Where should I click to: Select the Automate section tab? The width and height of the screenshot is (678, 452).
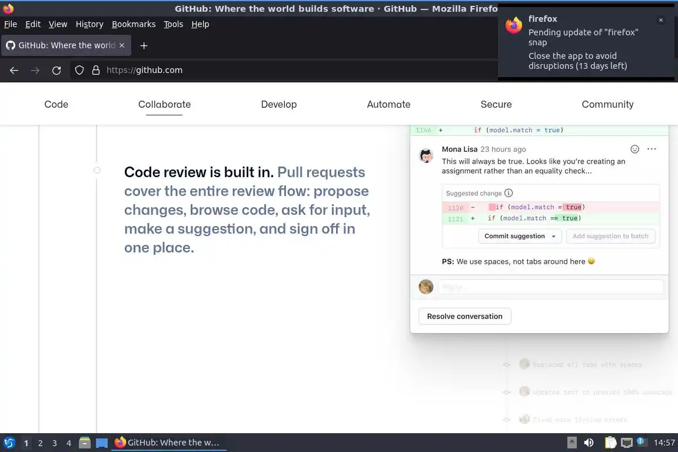pyautogui.click(x=388, y=104)
